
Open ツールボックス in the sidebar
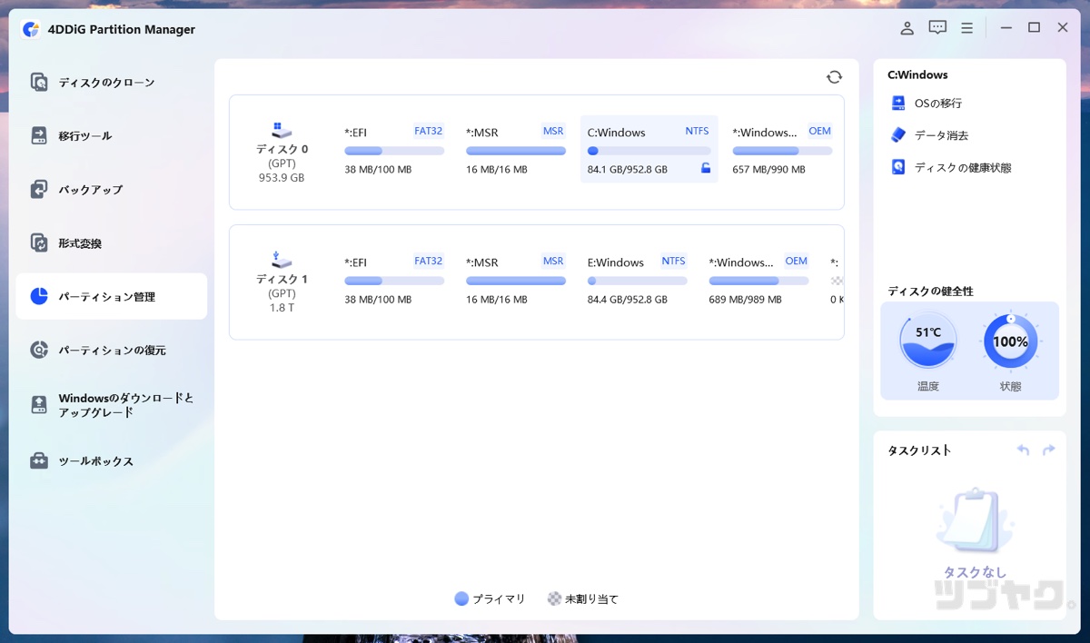point(111,460)
